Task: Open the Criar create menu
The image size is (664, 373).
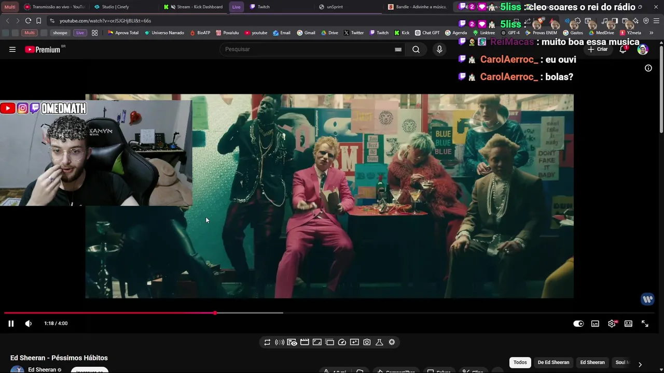Action: click(598, 49)
